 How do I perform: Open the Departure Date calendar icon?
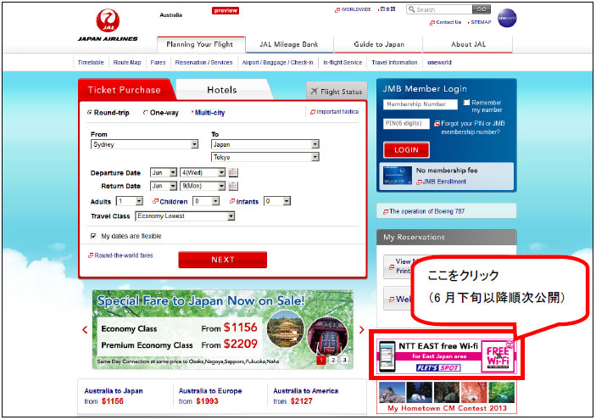pos(233,173)
